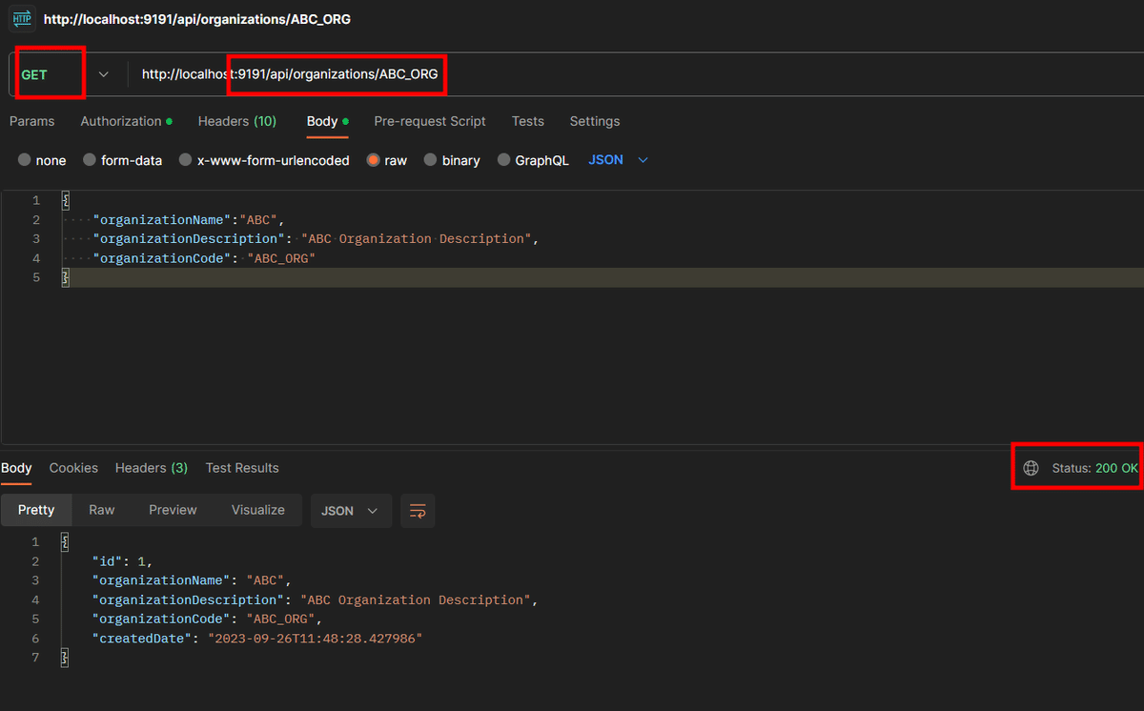1144x711 pixels.
Task: Open the response JSON format dropdown
Action: point(351,511)
